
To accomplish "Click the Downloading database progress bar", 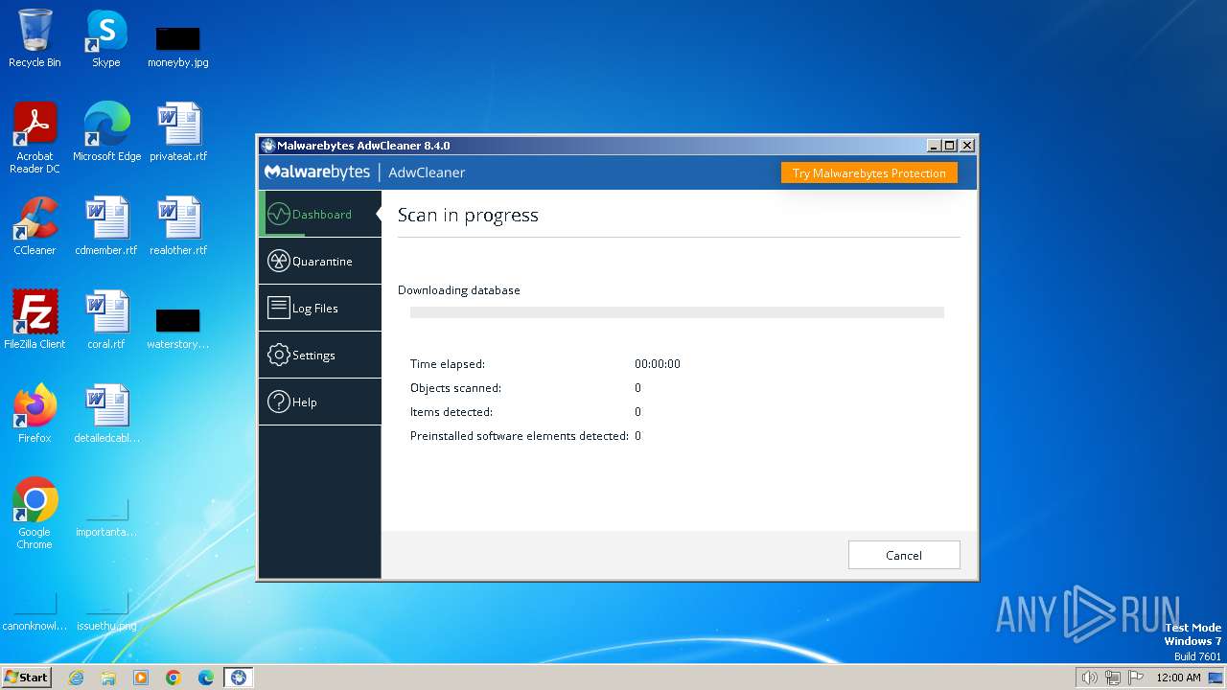I will click(677, 312).
